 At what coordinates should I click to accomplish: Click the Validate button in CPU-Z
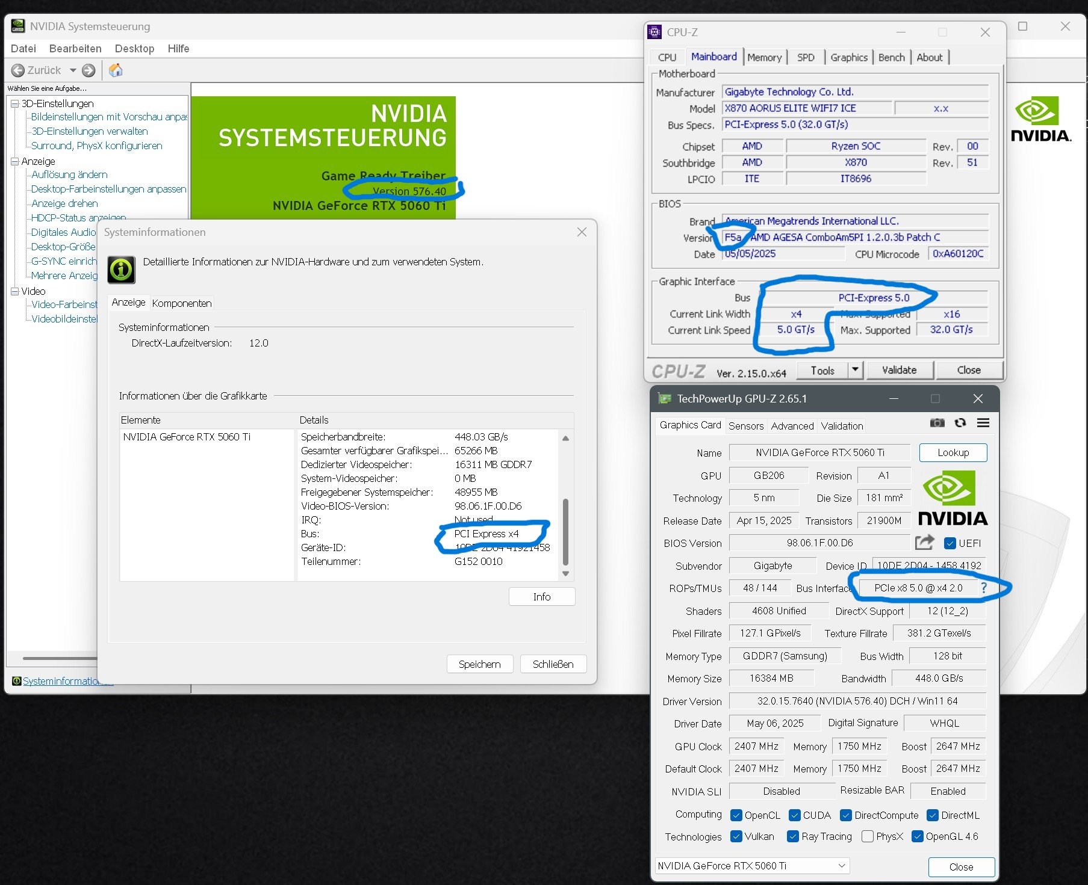click(x=900, y=370)
